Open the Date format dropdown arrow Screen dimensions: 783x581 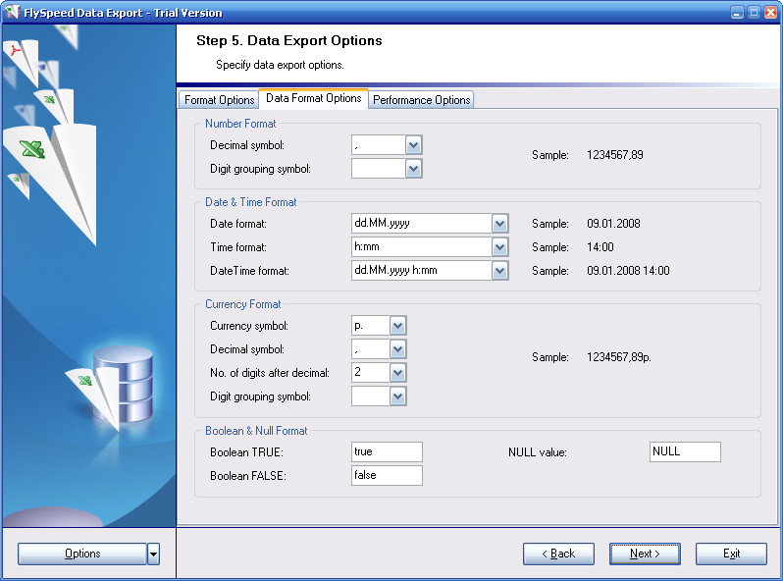[x=499, y=224]
